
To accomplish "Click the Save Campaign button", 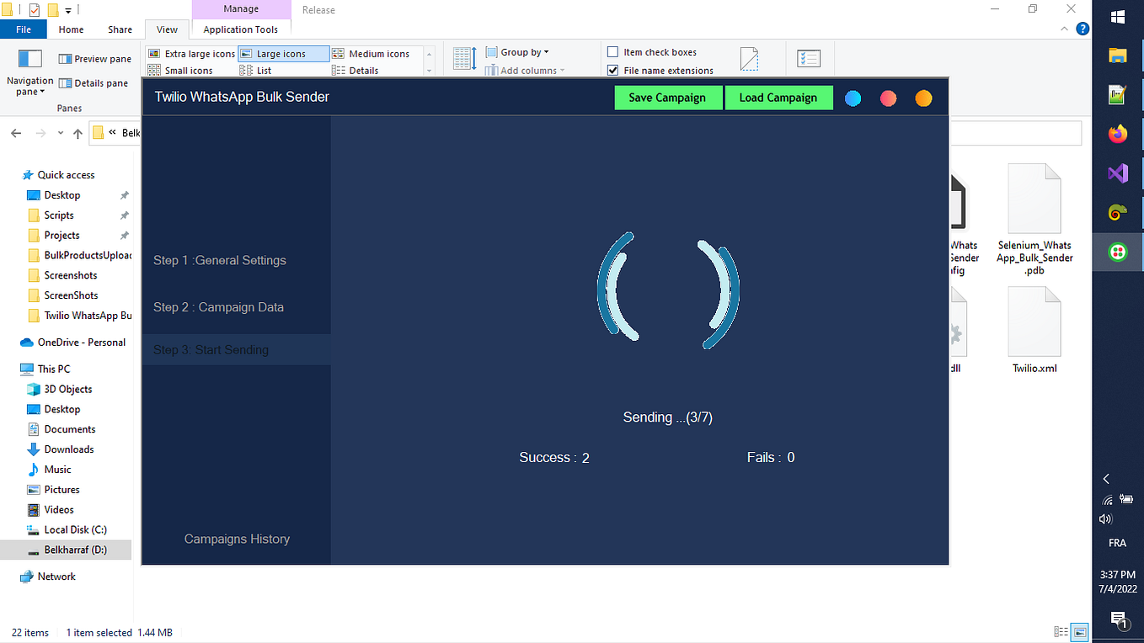I will (x=667, y=98).
